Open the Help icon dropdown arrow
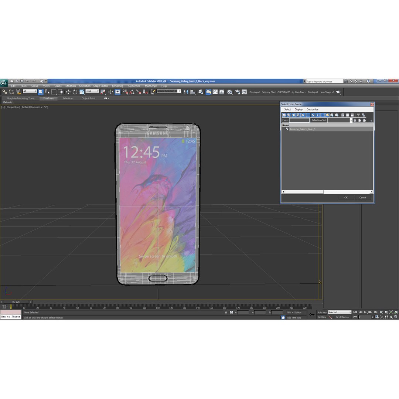The image size is (399, 399). (372, 81)
